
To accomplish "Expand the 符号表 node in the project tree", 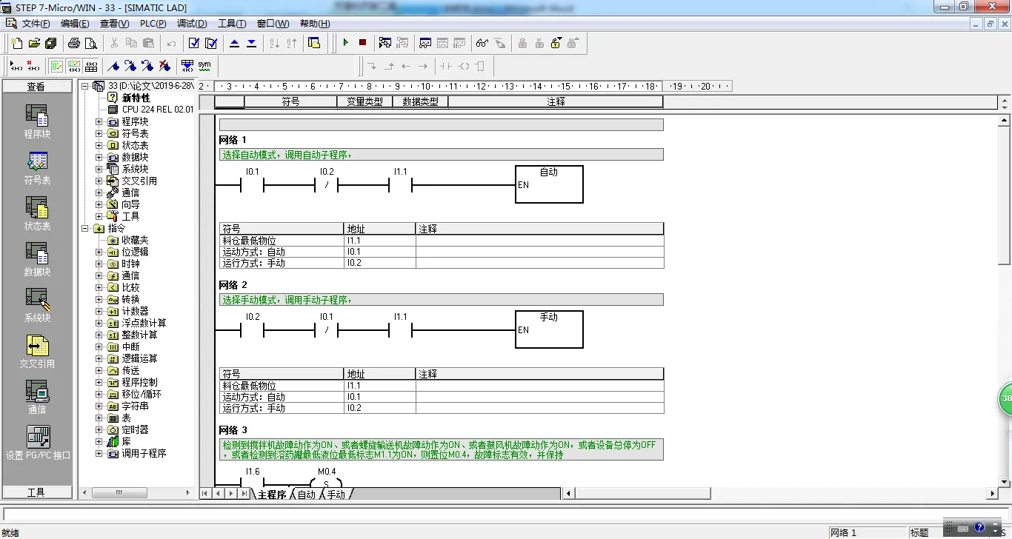I will tap(99, 133).
